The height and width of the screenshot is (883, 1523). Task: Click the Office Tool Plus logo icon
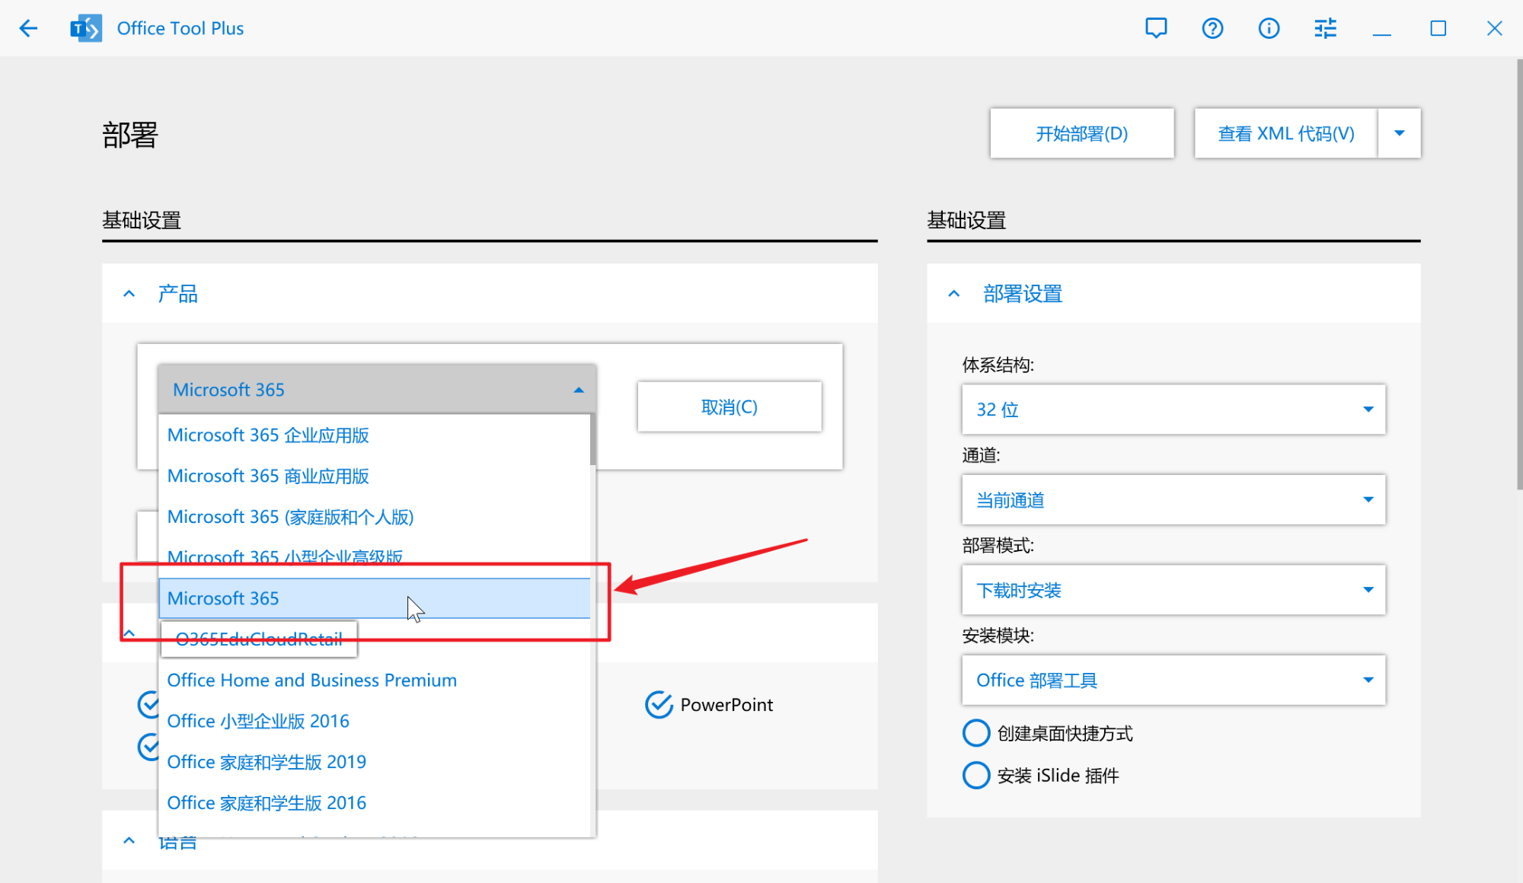tap(86, 29)
